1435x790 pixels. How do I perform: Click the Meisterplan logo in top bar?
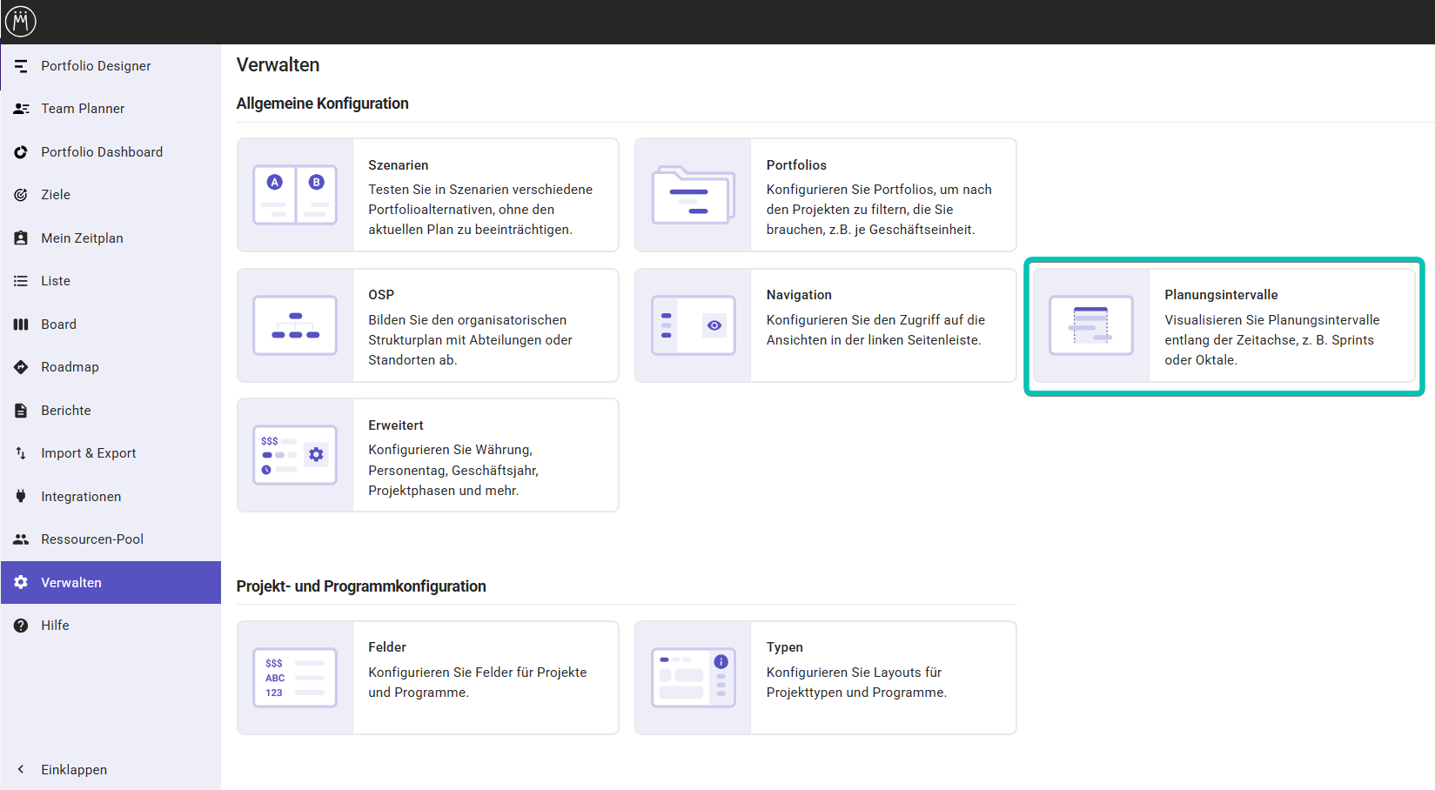[x=21, y=21]
